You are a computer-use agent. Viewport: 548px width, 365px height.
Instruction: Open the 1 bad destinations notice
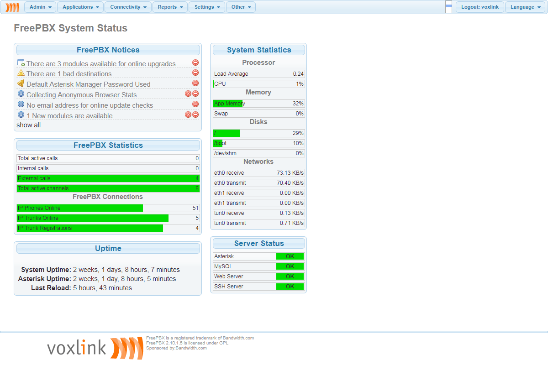point(69,74)
